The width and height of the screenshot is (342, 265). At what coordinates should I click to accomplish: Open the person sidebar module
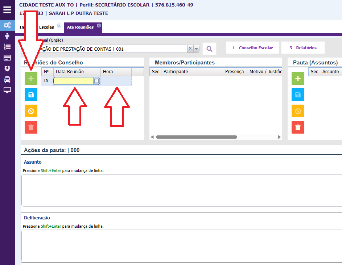[7, 36]
